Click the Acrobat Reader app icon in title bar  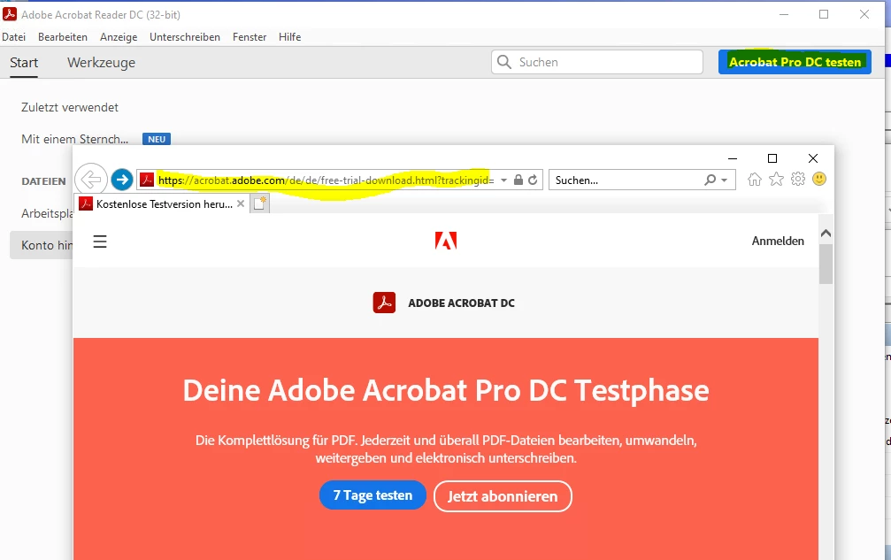(10, 14)
